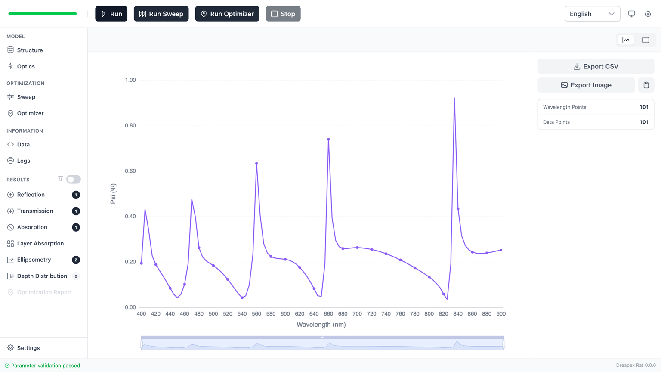The image size is (661, 372).
Task: Copy chart image to clipboard
Action: point(646,85)
